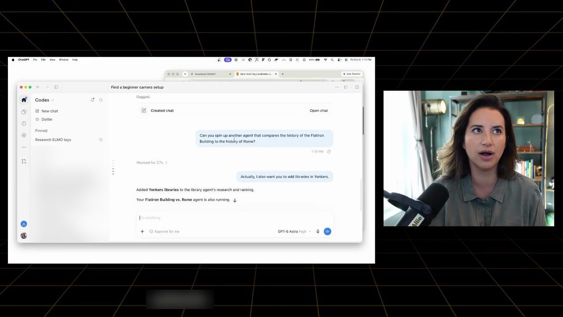
Task: Focus the Do anything message input
Action: click(235, 217)
